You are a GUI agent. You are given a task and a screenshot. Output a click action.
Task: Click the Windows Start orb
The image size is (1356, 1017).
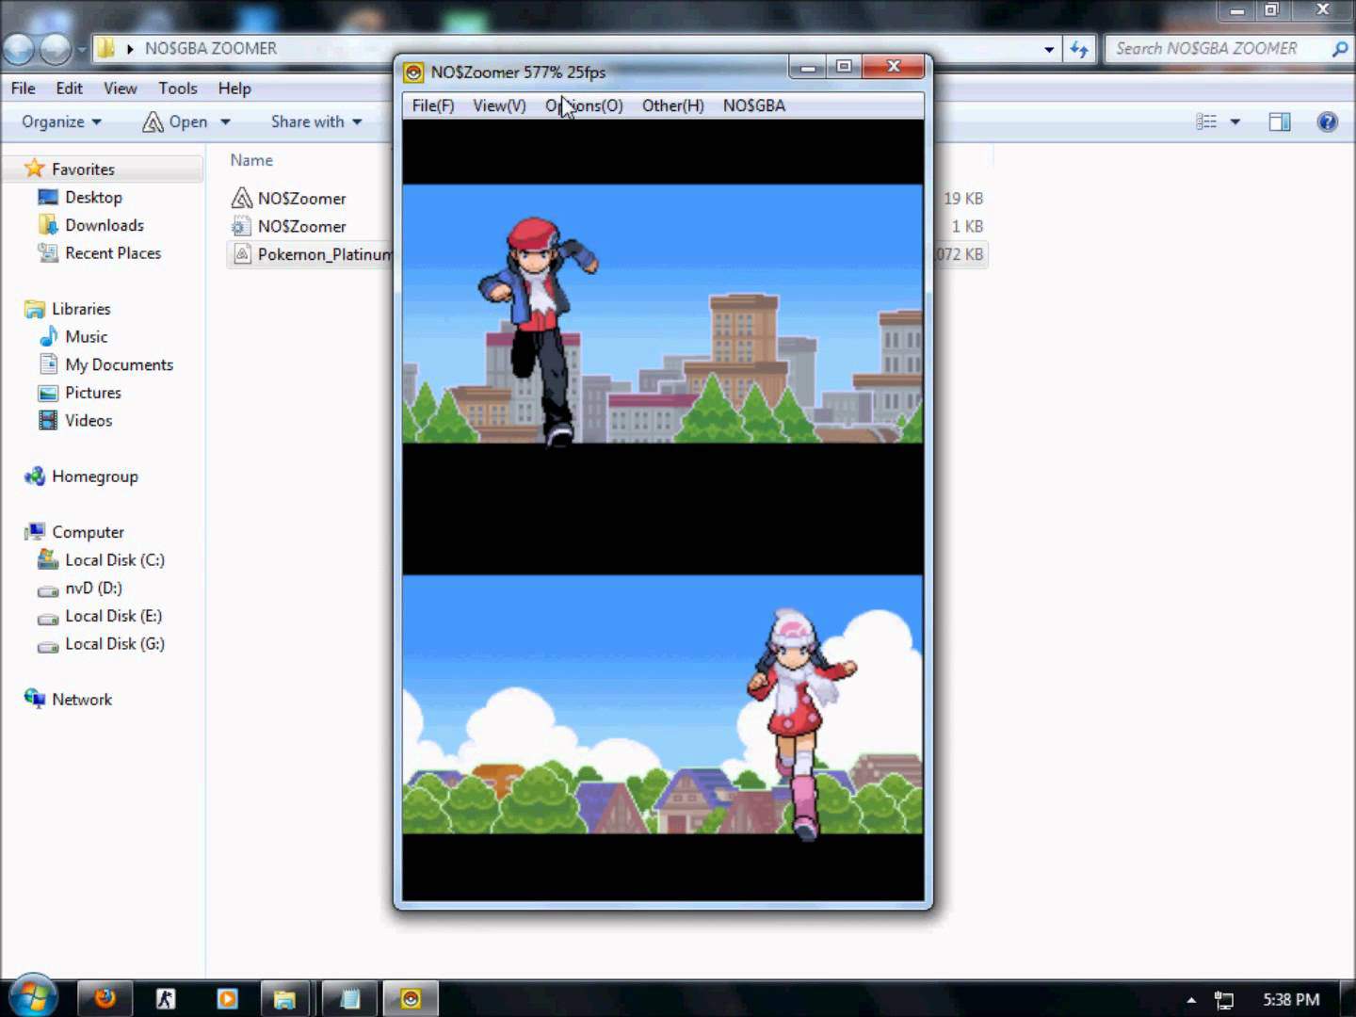tap(33, 996)
